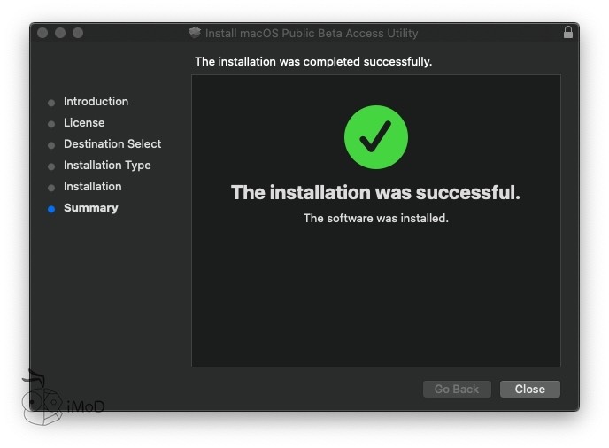Click the 'installation was completed successfully' header
The height and width of the screenshot is (448, 609).
(x=313, y=62)
